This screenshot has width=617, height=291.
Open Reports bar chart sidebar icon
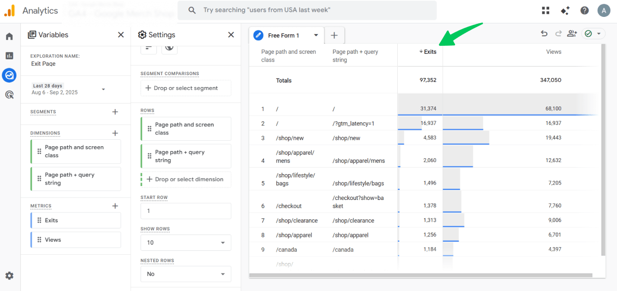(9, 56)
